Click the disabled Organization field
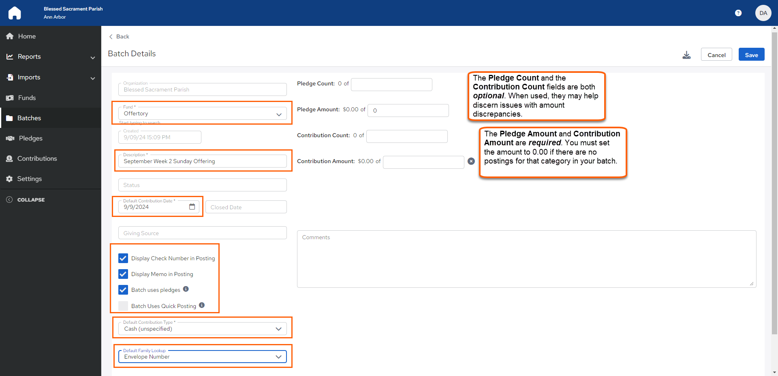The height and width of the screenshot is (376, 778). [x=203, y=89]
